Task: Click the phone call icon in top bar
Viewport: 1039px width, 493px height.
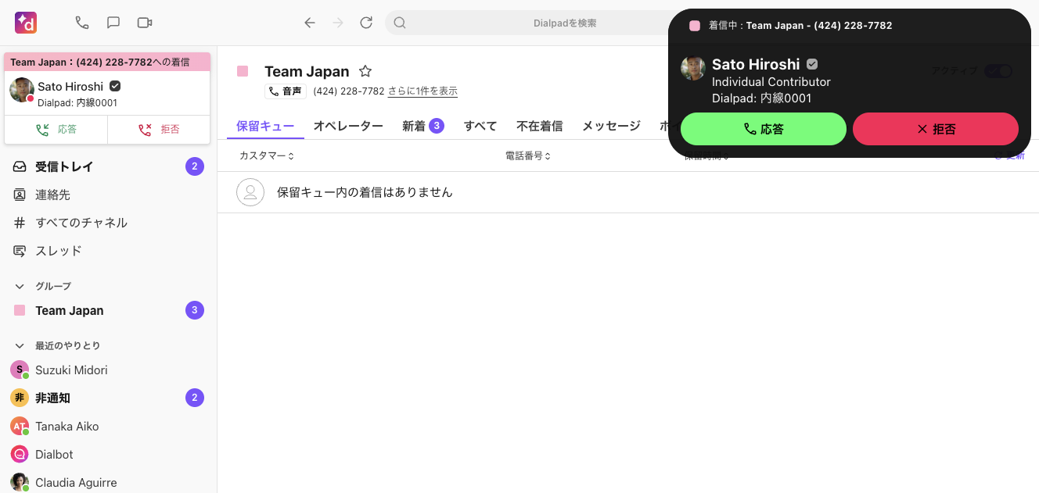Action: click(x=82, y=23)
